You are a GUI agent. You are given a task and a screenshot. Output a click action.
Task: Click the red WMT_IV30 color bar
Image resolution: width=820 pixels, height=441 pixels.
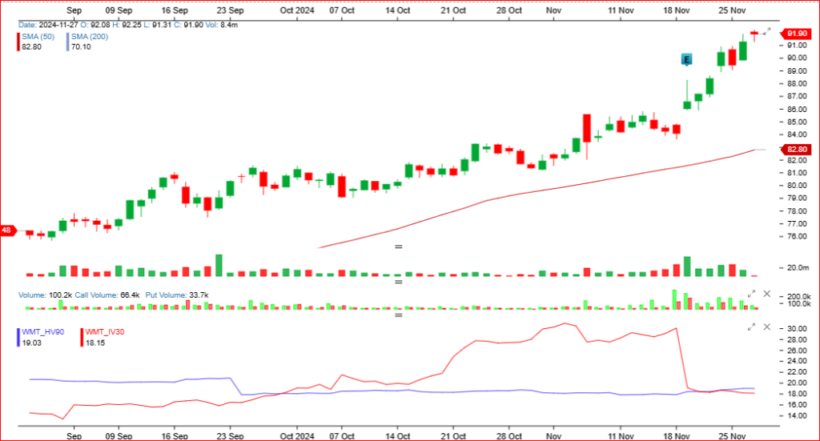pos(82,337)
